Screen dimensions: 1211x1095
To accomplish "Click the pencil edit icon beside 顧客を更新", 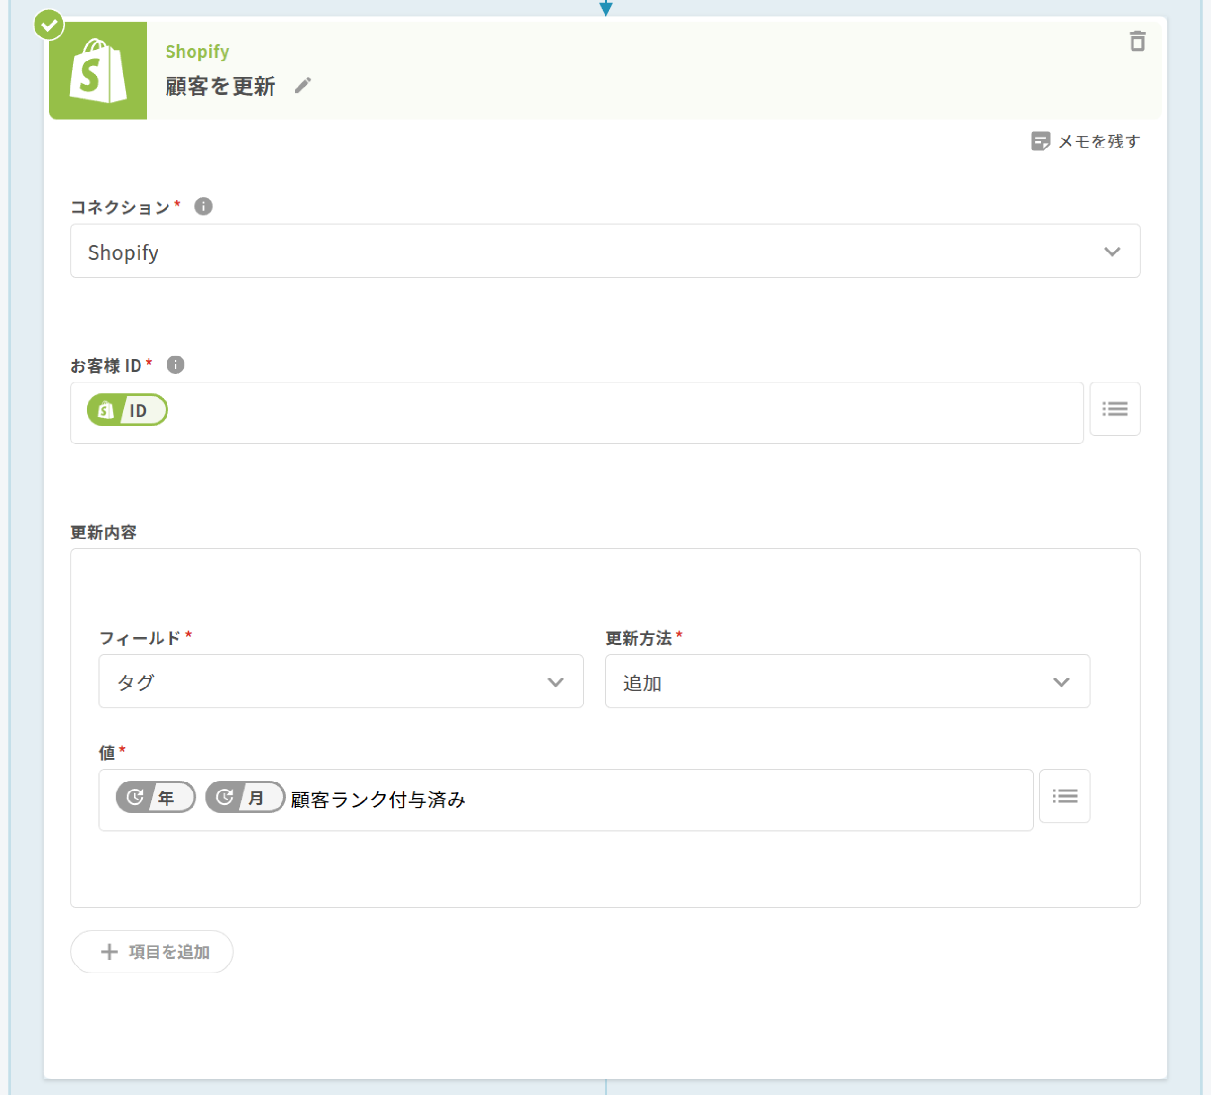I will 303,85.
